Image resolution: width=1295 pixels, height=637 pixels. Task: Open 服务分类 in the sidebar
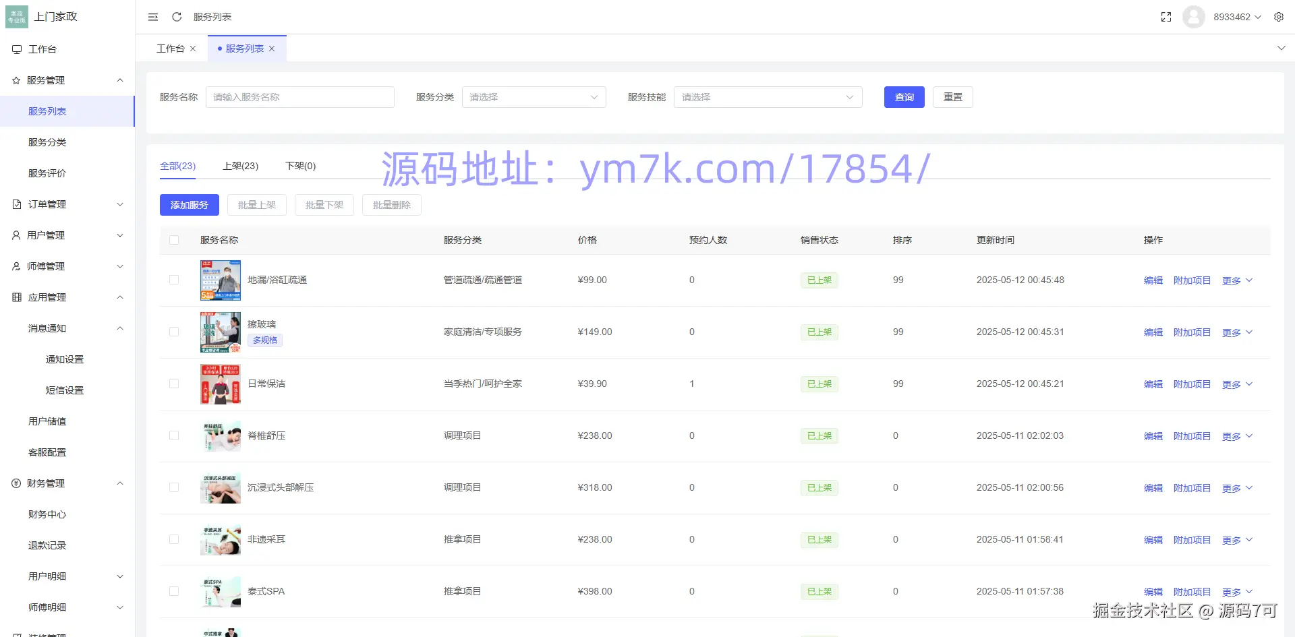pyautogui.click(x=47, y=142)
